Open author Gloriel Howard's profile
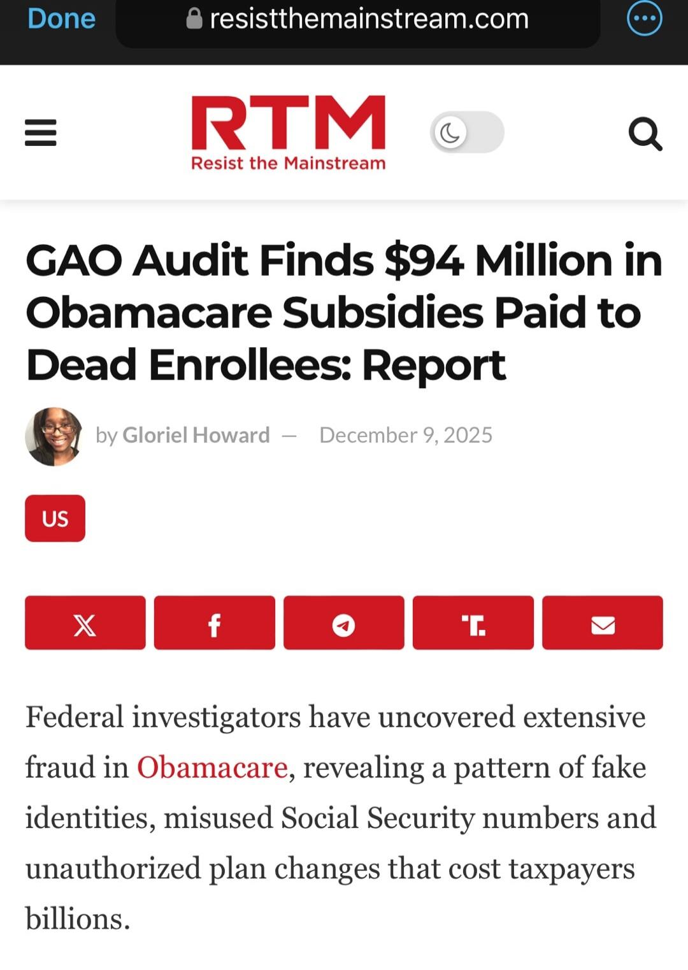Screen dimensions: 688x970 (196, 434)
